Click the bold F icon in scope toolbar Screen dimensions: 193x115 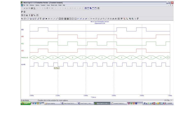(x=138, y=19)
